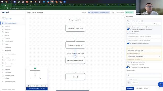The image size is (163, 91).
Task: Open SalebotCRM in sidebar
Action: 8,29
